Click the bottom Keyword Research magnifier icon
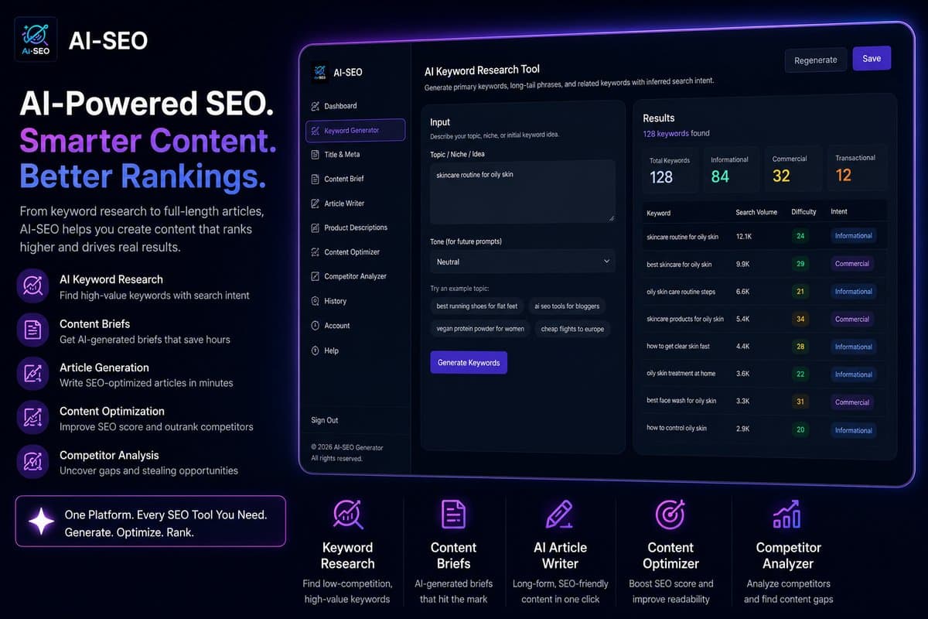928x619 pixels. coord(347,514)
